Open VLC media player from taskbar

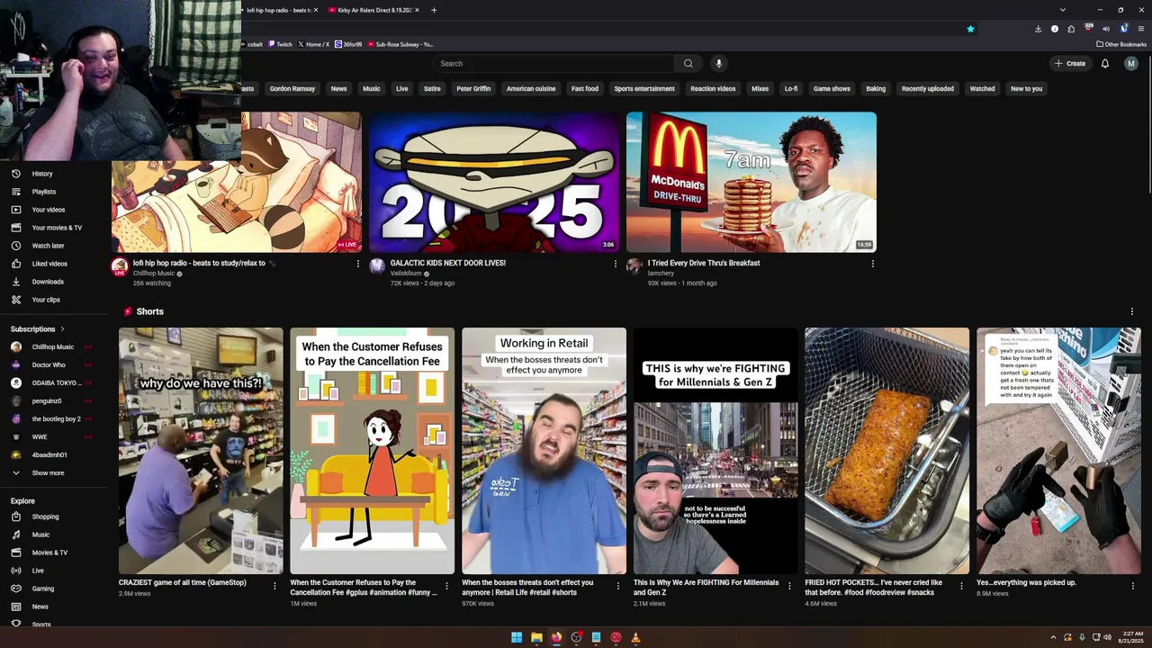(635, 637)
